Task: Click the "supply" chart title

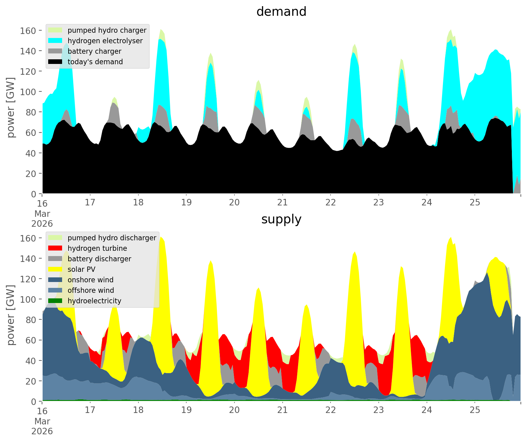Action: click(281, 219)
